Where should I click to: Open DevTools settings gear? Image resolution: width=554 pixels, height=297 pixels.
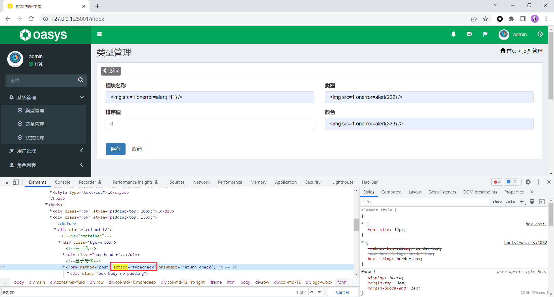528,182
